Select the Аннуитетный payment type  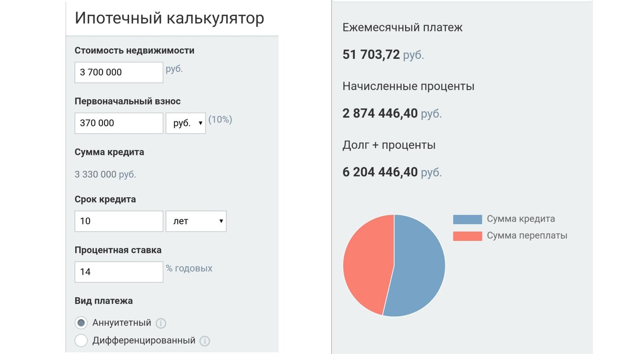[x=81, y=323]
